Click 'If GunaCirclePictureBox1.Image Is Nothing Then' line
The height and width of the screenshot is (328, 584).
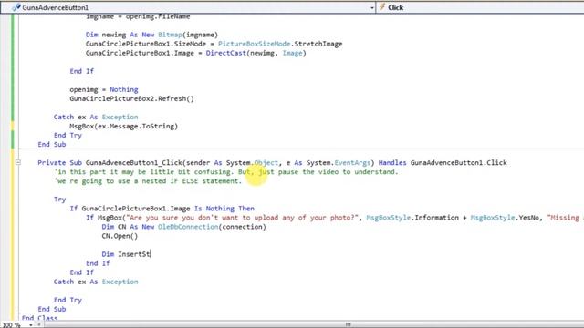[x=162, y=209]
